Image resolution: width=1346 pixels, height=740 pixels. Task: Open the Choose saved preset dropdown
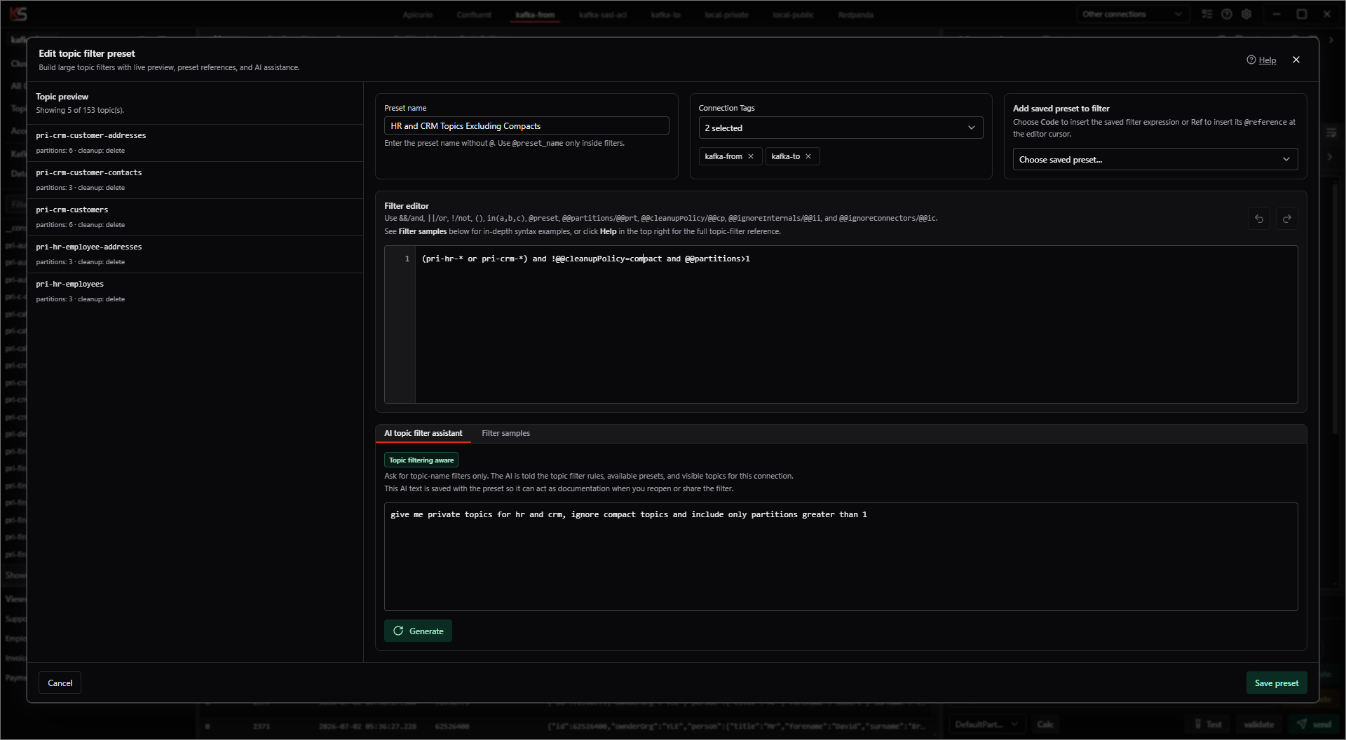(1155, 159)
